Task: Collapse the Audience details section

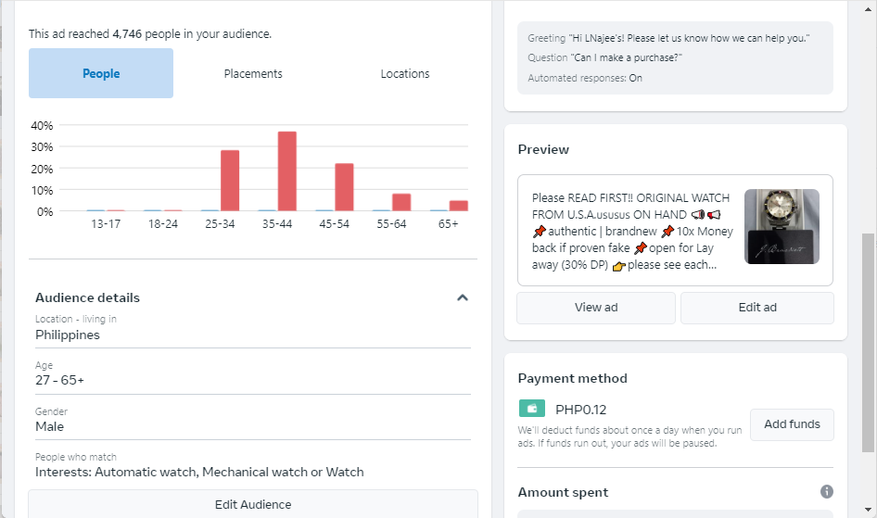Action: (x=463, y=298)
